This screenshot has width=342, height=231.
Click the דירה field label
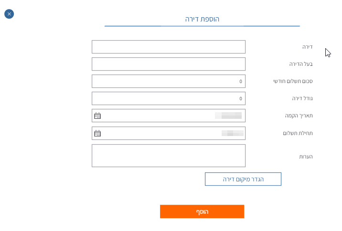tap(307, 47)
